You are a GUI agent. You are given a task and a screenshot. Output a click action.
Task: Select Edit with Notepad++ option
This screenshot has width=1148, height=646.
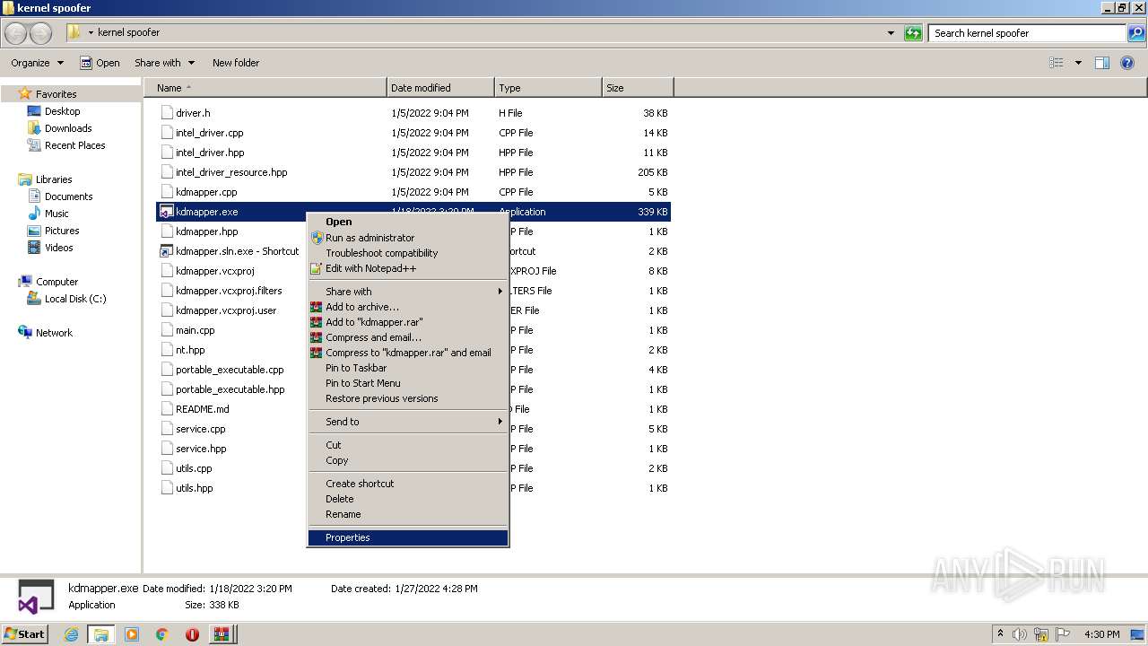click(408, 268)
